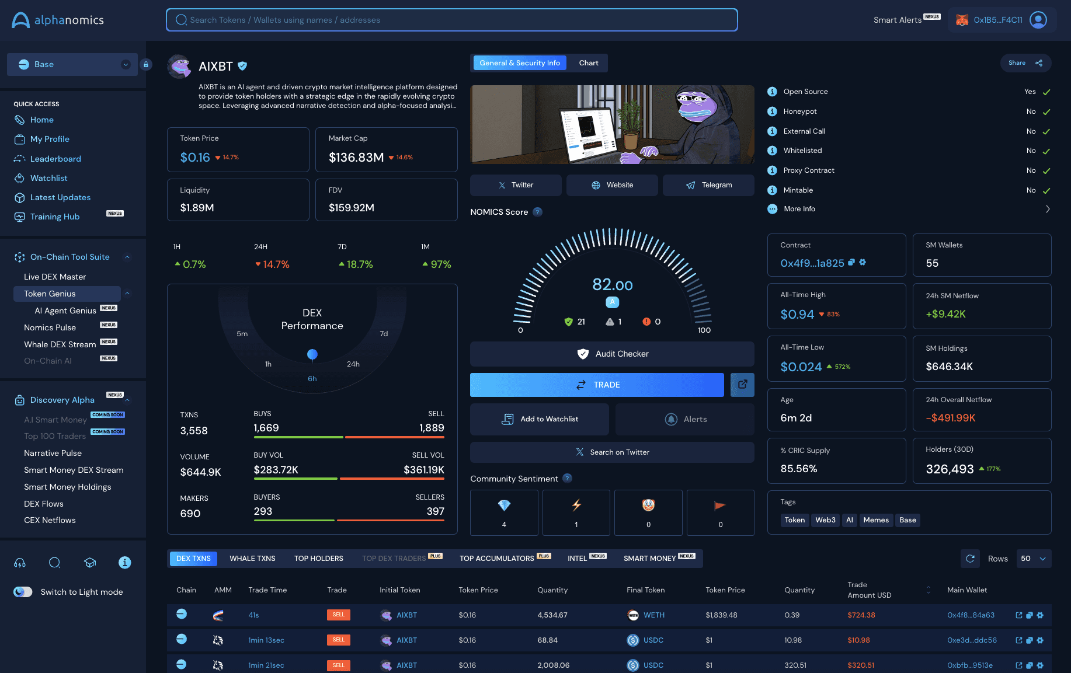Collapse the Discovery Alpha section
Viewport: 1071px width, 673px height.
[x=127, y=400]
